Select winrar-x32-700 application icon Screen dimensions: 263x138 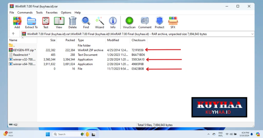(11, 59)
